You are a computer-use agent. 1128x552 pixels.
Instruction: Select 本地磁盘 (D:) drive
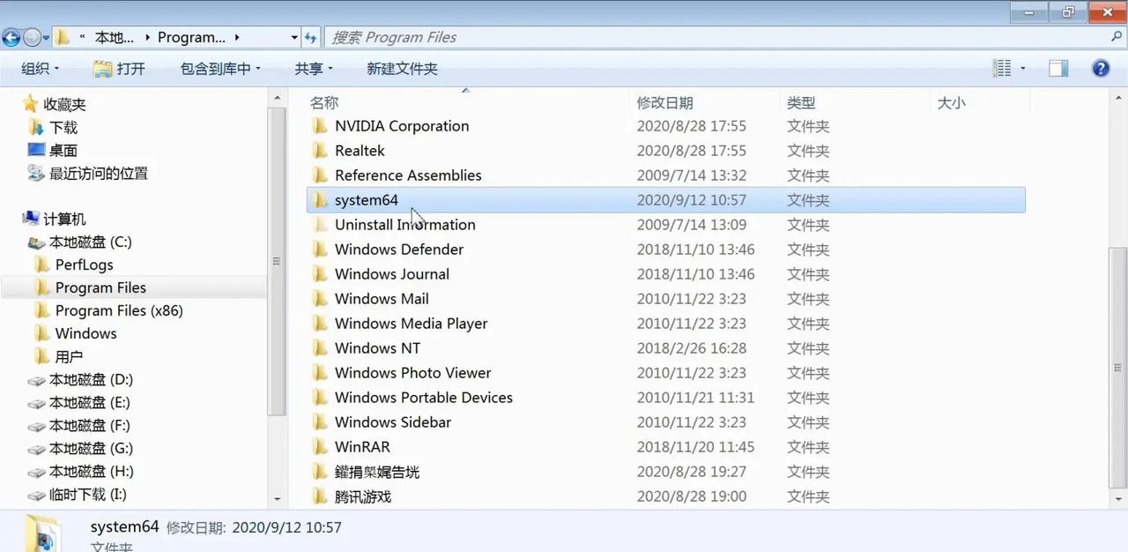(80, 379)
